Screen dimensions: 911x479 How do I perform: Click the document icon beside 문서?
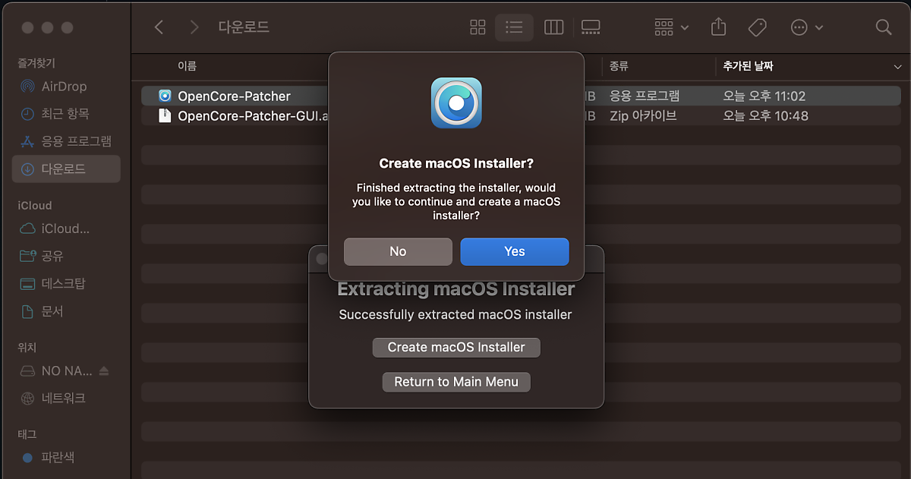pos(27,311)
